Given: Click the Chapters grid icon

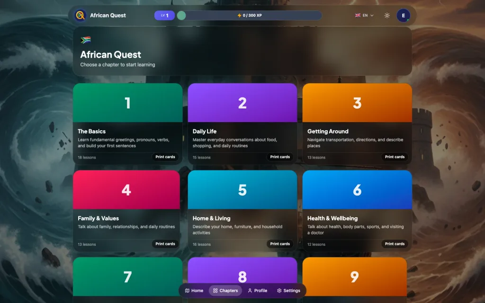Looking at the screenshot, I should [x=216, y=291].
